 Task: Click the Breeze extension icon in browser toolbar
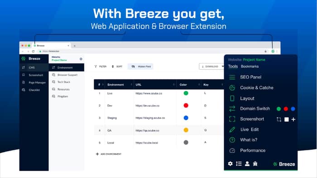pos(273,51)
